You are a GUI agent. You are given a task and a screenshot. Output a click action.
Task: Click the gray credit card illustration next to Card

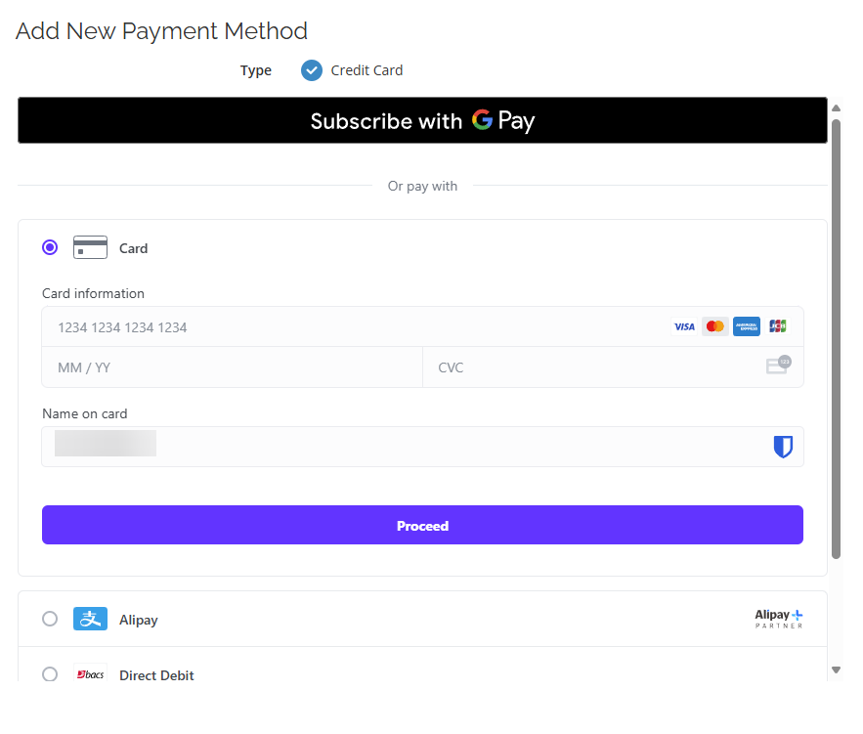90,247
